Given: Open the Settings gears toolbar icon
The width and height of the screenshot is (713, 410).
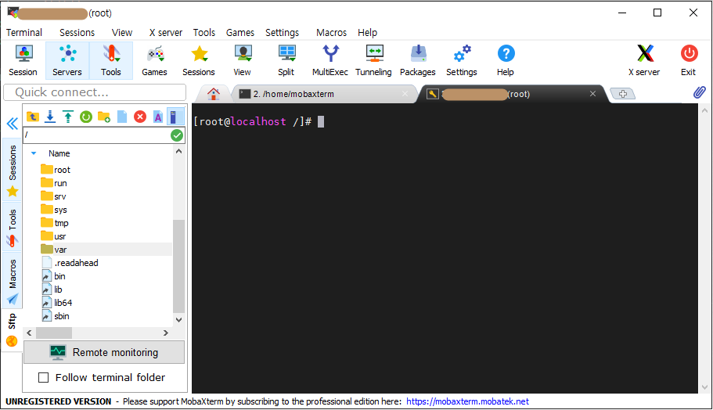Looking at the screenshot, I should point(462,60).
